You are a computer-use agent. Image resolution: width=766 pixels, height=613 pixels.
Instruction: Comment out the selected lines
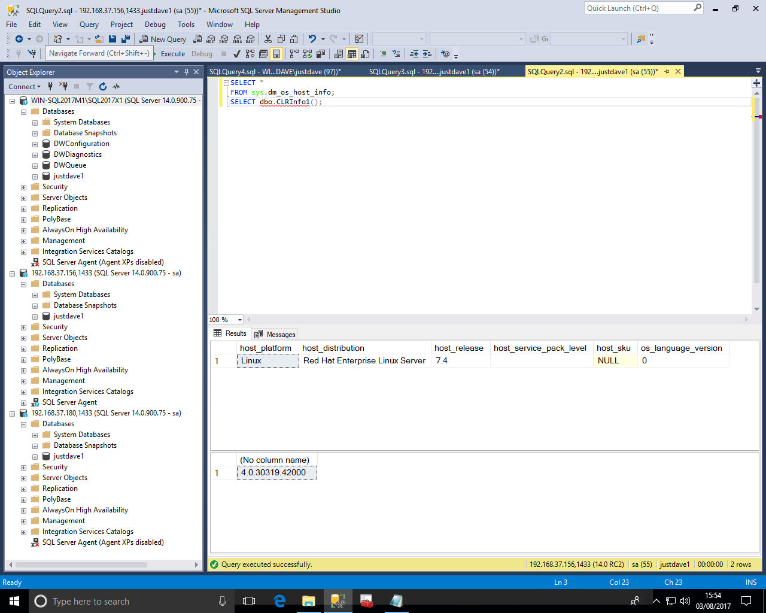383,54
